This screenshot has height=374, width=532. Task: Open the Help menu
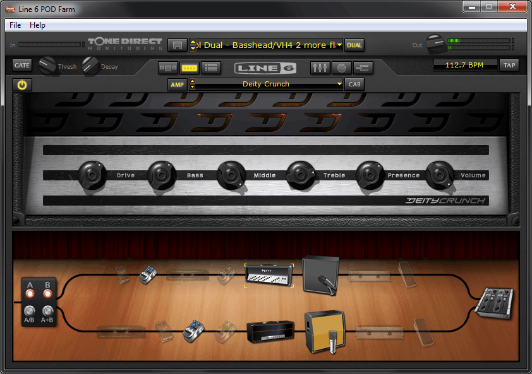37,25
